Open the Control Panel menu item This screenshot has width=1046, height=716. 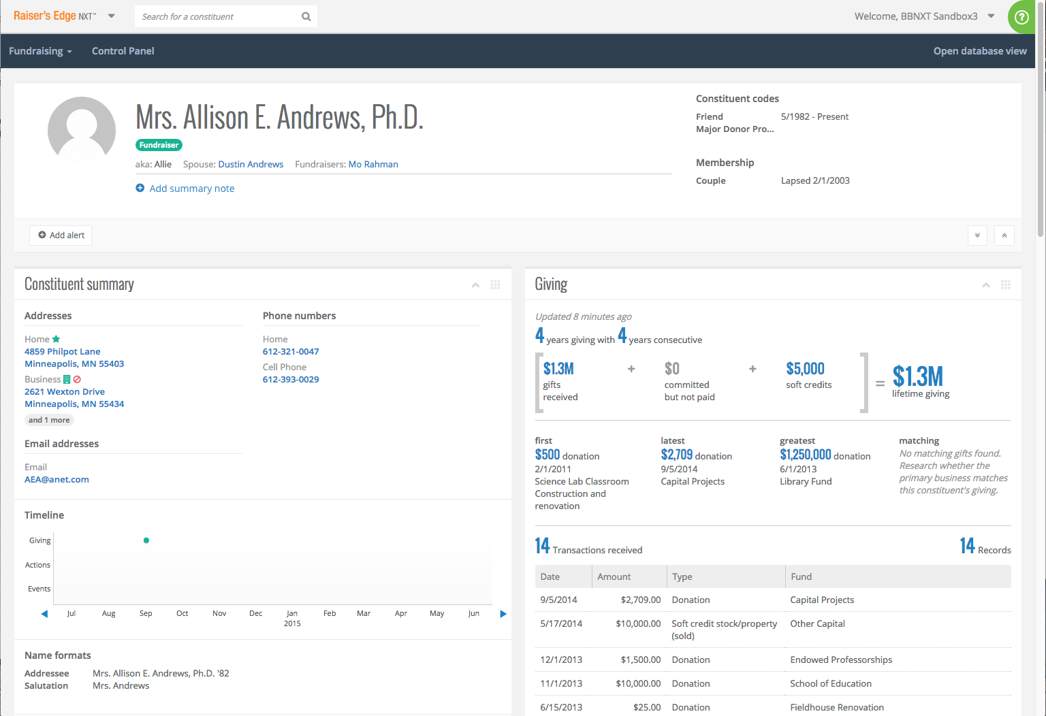point(123,51)
